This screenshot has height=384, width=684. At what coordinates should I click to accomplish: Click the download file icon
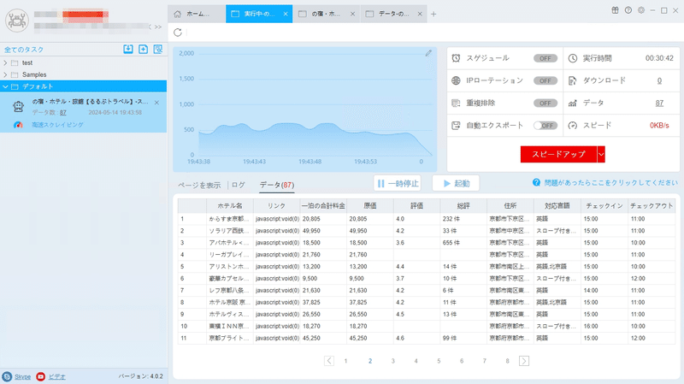(573, 80)
